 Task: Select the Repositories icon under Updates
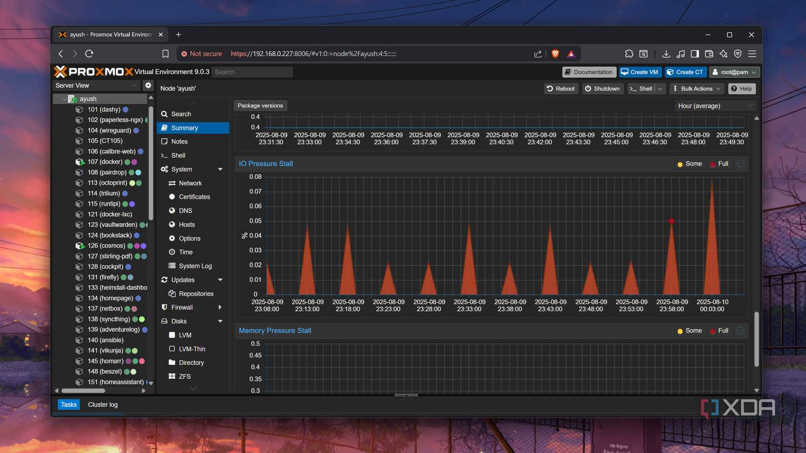(x=172, y=293)
